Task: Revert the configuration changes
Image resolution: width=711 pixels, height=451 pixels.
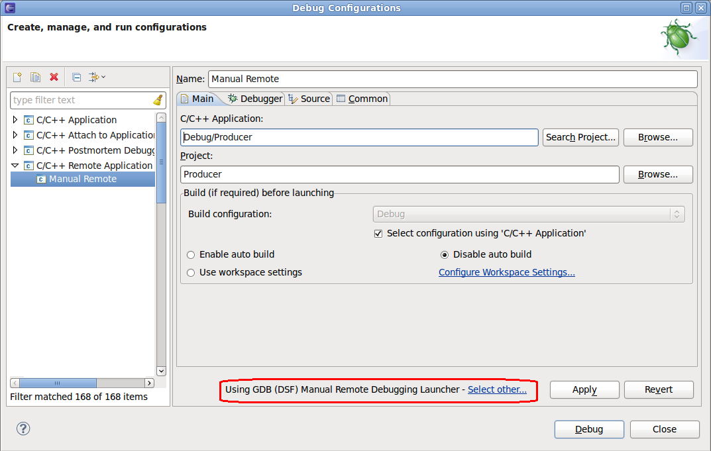Action: (x=659, y=390)
